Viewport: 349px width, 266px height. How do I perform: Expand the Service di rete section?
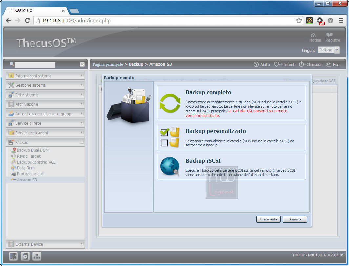click(81, 123)
